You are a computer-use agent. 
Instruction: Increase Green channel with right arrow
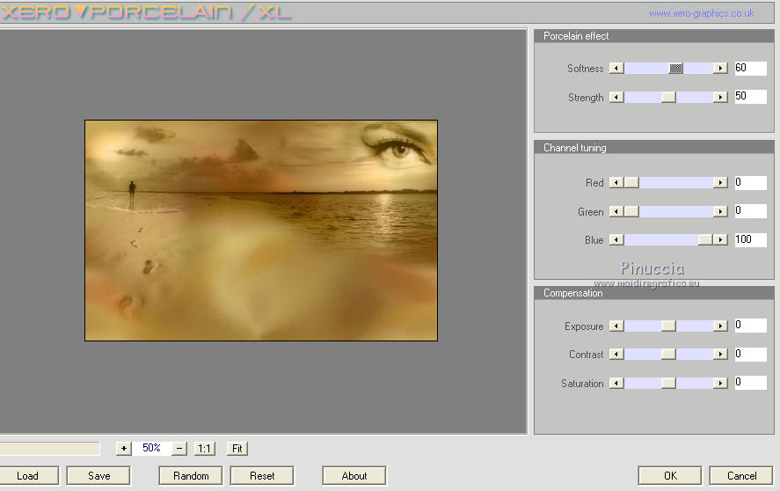point(720,212)
